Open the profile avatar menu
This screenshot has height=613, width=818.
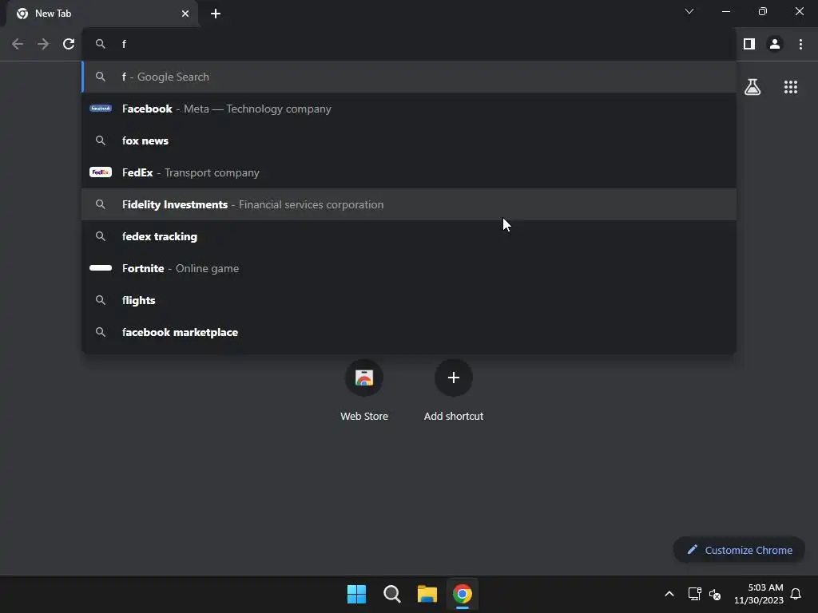point(775,45)
